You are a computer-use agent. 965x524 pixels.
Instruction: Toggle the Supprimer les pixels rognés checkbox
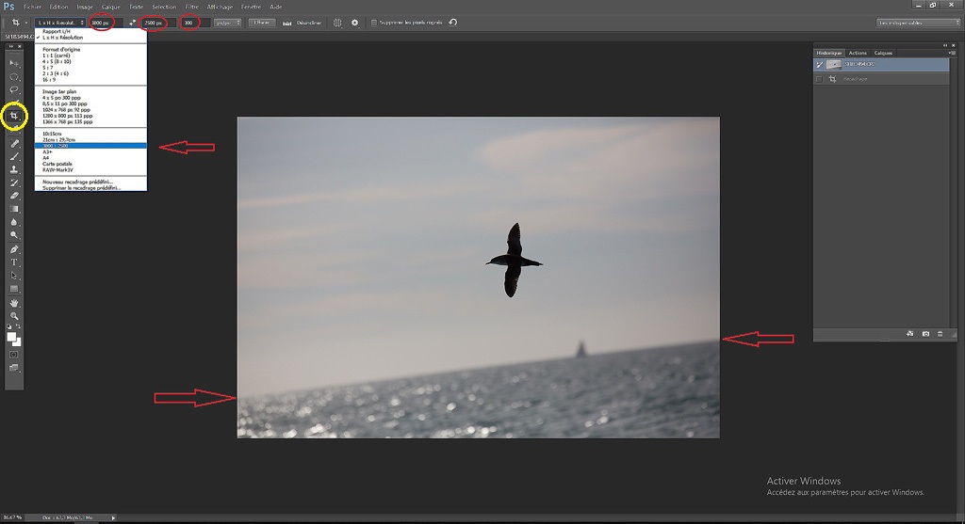[x=374, y=22]
